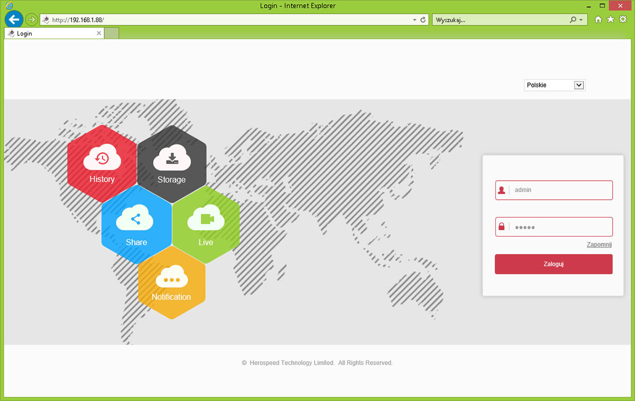This screenshot has width=635, height=401.
Task: Click the browser Forward arrow button
Action: coord(32,20)
